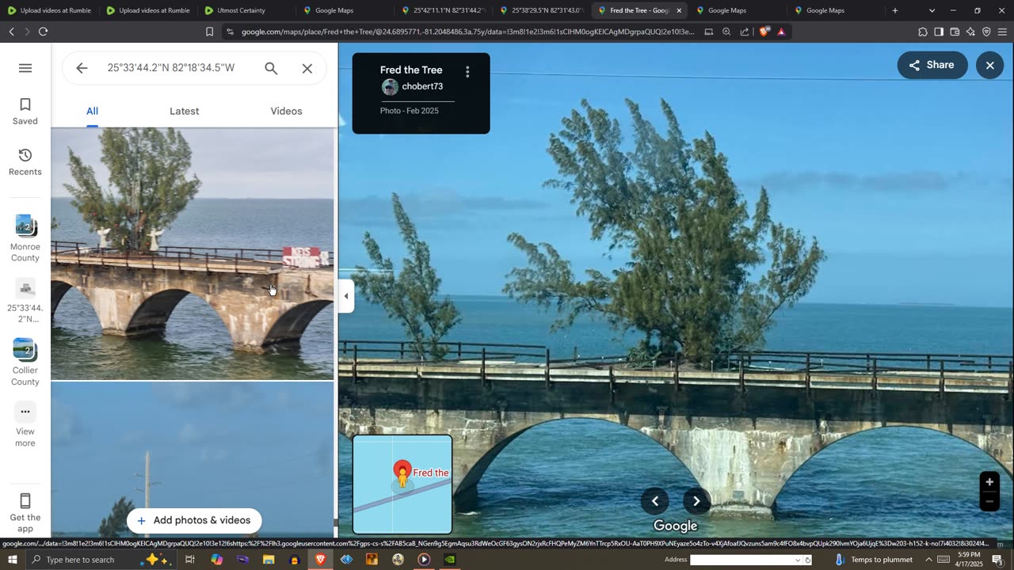Click the magnifier search icon
The image size is (1014, 570).
pos(271,68)
